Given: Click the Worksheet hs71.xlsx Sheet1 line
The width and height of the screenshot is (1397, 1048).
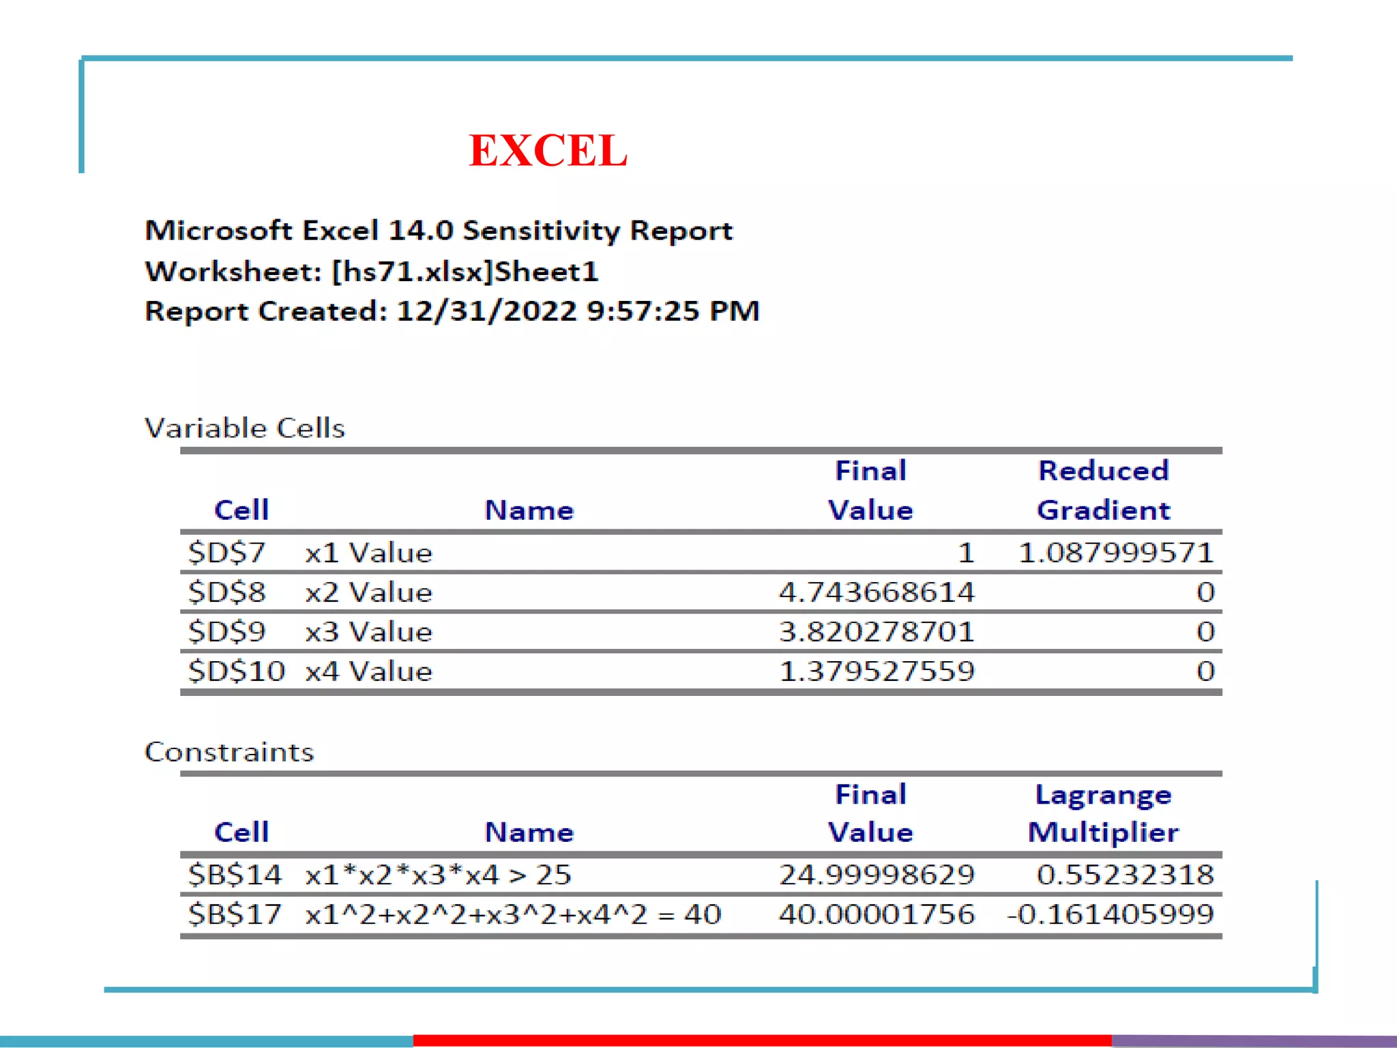Looking at the screenshot, I should pos(372,272).
